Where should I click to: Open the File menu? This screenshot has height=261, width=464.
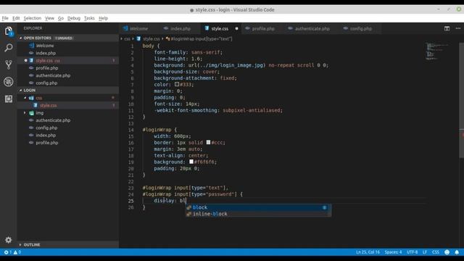(5, 18)
